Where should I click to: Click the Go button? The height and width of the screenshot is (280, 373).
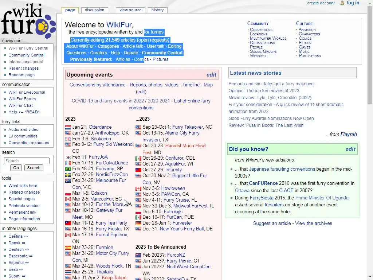16,168
